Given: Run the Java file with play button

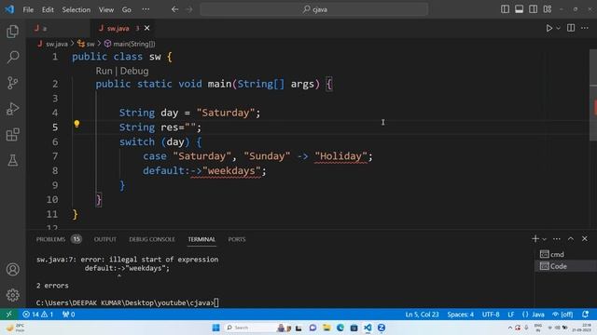Looking at the screenshot, I should point(549,28).
